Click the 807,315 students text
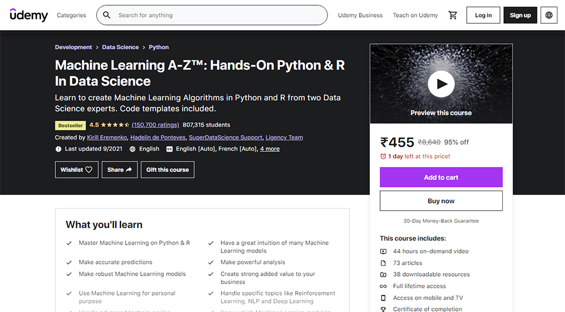This screenshot has width=565, height=312. pos(207,125)
